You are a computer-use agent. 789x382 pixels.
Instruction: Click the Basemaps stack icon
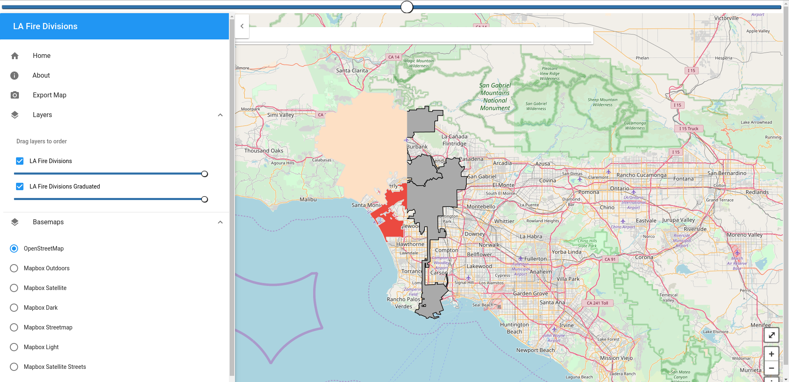pos(15,222)
